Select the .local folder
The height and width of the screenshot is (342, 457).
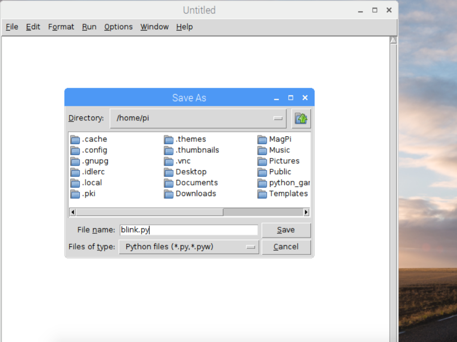pyautogui.click(x=86, y=183)
